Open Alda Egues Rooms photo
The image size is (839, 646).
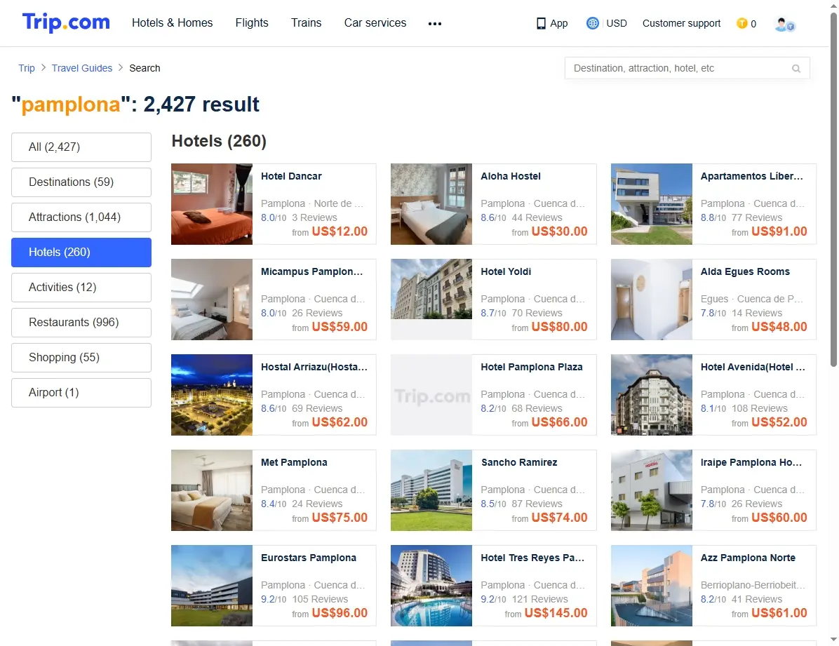coord(652,300)
